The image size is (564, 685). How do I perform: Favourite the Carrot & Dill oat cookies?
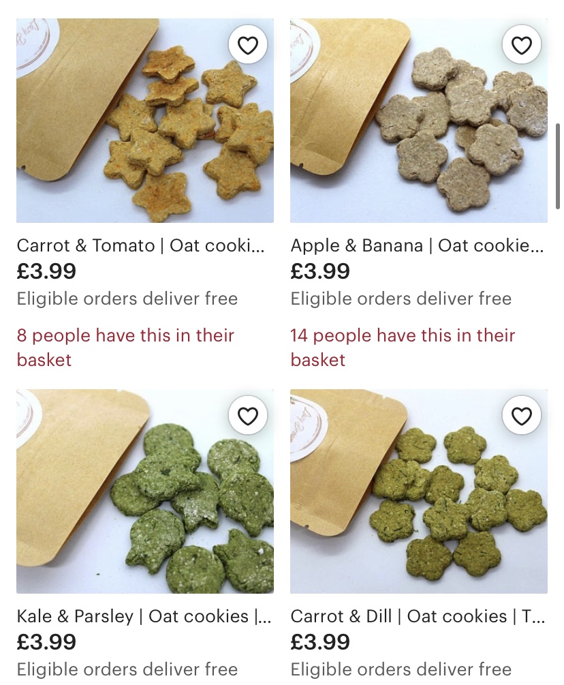521,416
